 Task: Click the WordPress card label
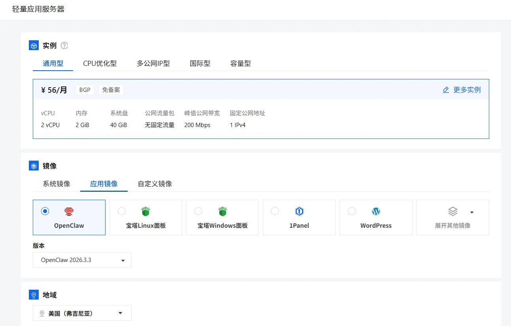[376, 226]
